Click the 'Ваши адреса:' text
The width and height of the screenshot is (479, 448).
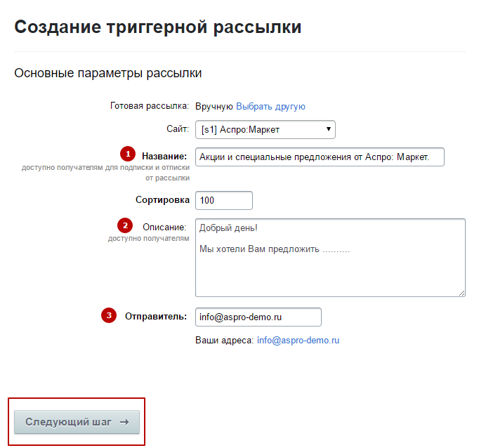[x=225, y=340]
